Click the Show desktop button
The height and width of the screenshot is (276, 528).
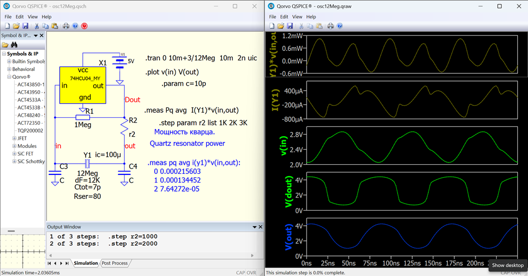tap(507, 265)
